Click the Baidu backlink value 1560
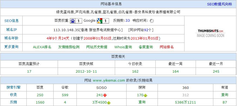This screenshot has height=106, width=237. [x=40, y=102]
